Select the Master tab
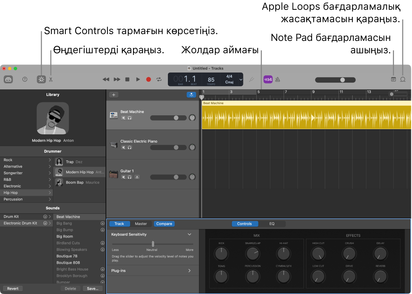This screenshot has height=294, width=412. (x=141, y=224)
